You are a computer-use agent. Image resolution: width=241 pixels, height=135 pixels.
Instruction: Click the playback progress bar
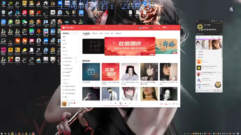pyautogui.click(x=121, y=106)
